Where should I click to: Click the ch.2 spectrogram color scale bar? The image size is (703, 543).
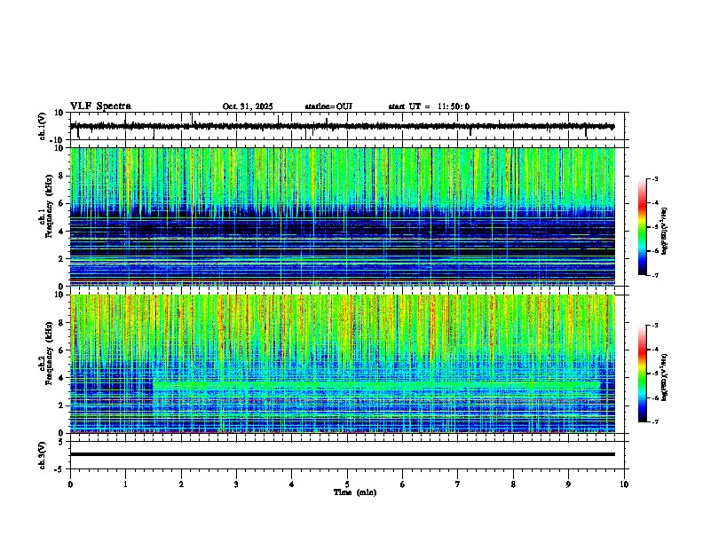[642, 374]
